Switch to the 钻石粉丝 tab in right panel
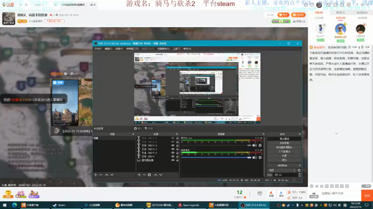373x209 pixels. 362,13
